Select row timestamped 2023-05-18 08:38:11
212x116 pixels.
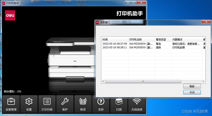pos(153,47)
